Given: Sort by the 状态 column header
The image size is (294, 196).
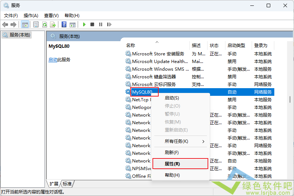Looking at the screenshot, I should (x=216, y=45).
